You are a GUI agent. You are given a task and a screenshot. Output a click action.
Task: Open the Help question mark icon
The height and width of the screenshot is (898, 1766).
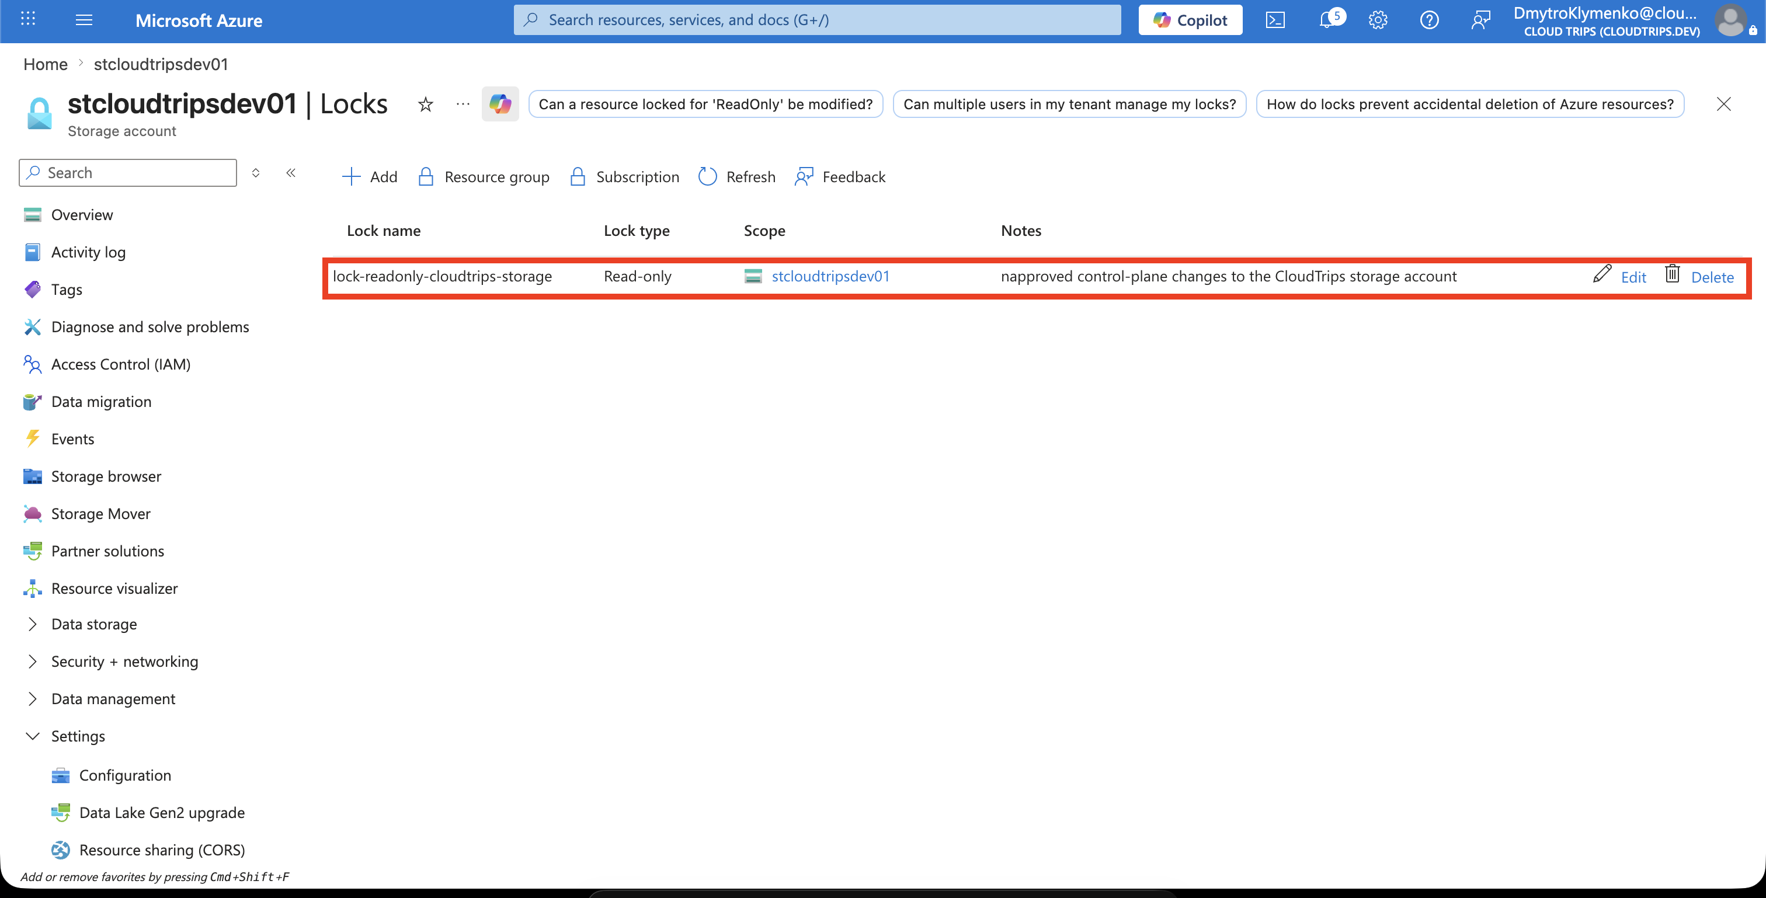coord(1430,20)
